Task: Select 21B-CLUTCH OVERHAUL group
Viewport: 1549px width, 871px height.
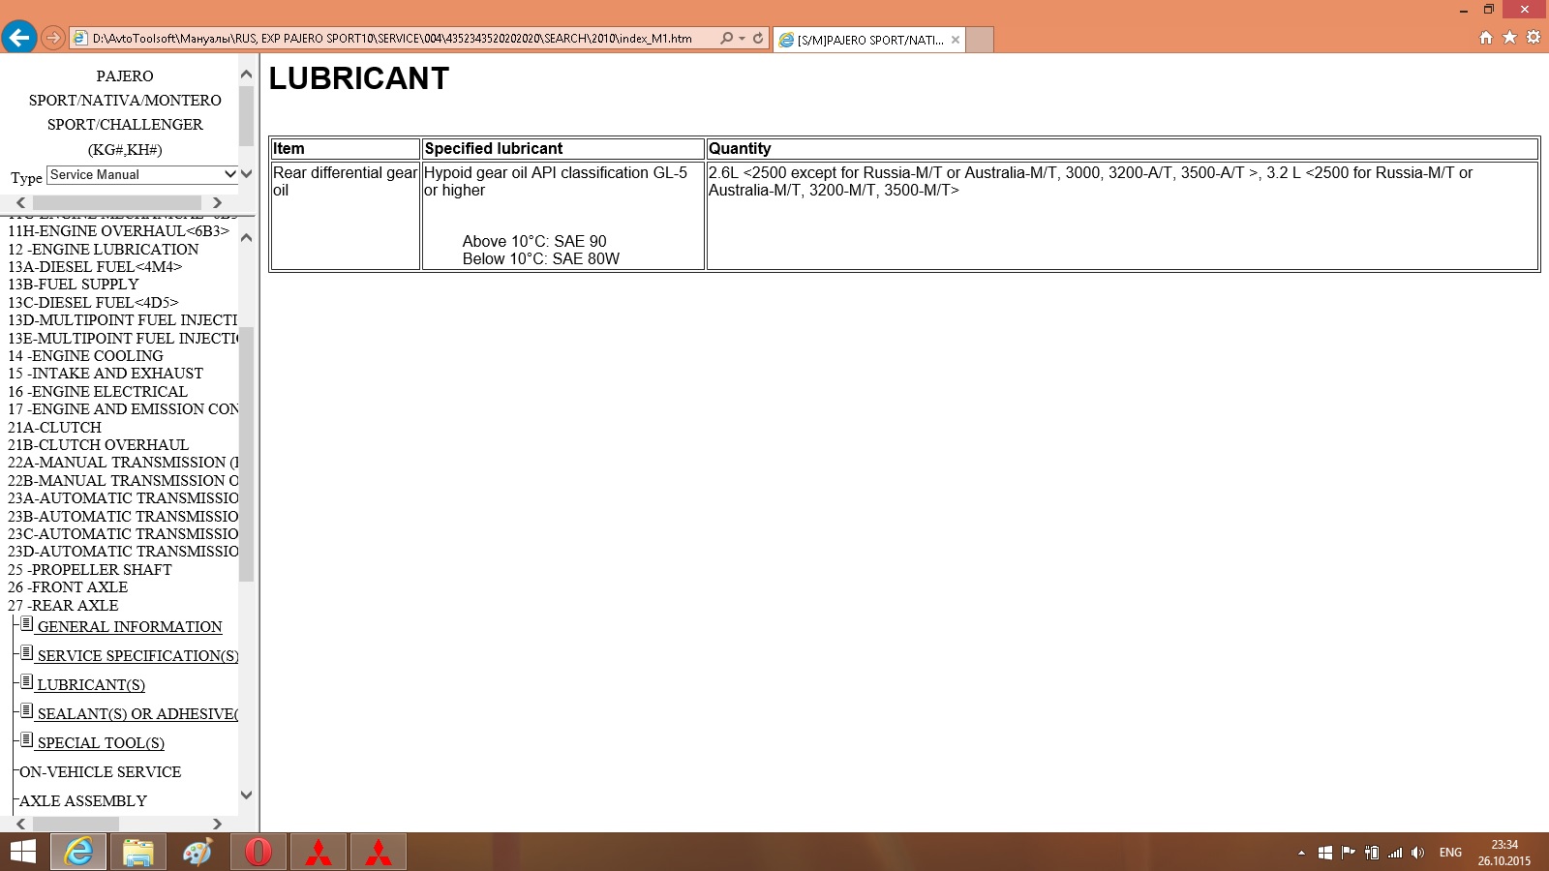Action: point(98,445)
